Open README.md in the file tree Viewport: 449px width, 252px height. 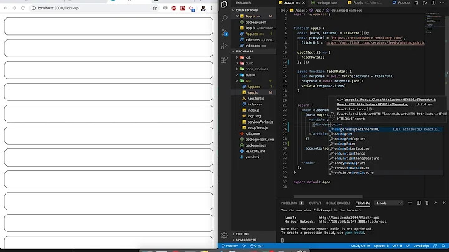click(x=255, y=151)
